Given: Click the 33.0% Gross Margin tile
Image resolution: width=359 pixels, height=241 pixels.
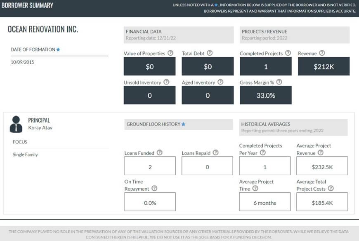Looking at the screenshot, I should pyautogui.click(x=265, y=95).
